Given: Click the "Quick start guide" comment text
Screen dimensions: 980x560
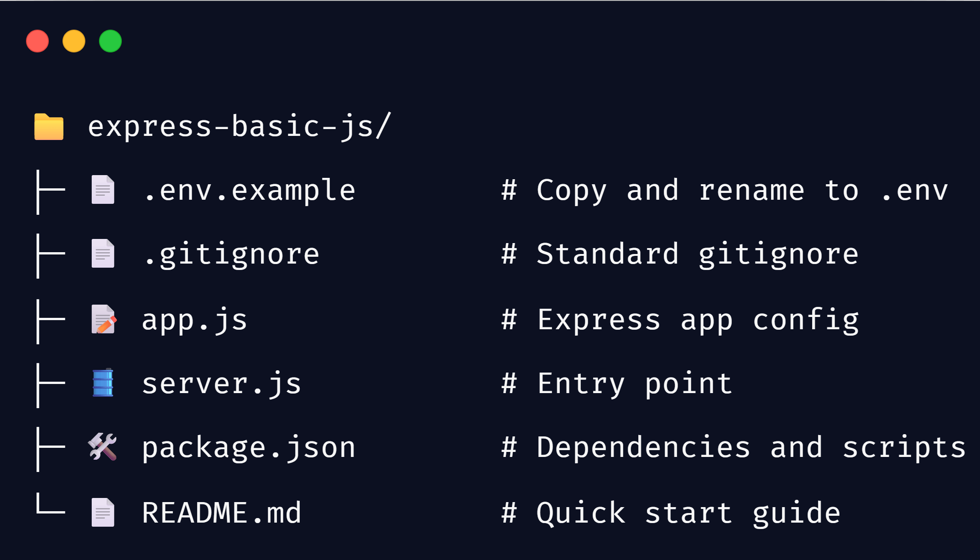Looking at the screenshot, I should [x=671, y=513].
